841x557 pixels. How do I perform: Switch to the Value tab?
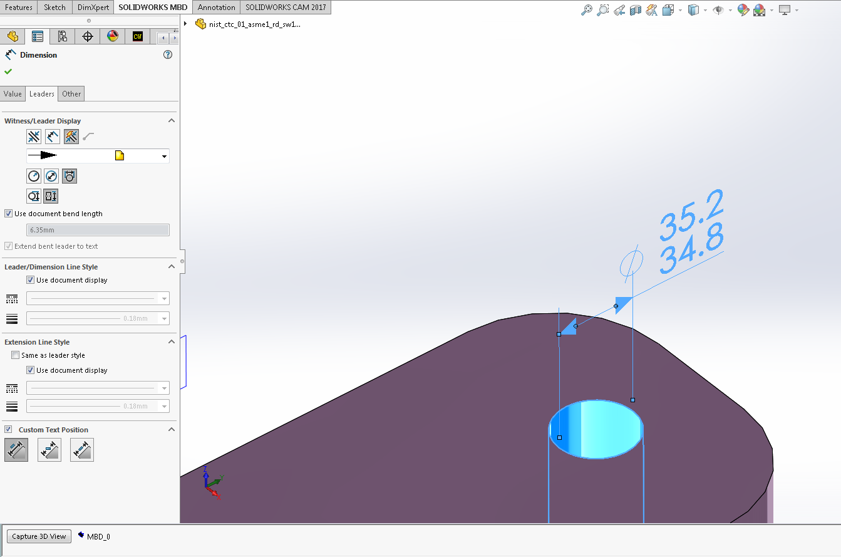pyautogui.click(x=13, y=93)
